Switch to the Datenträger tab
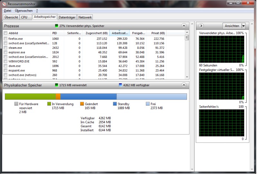This screenshot has height=175, width=257. click(67, 17)
